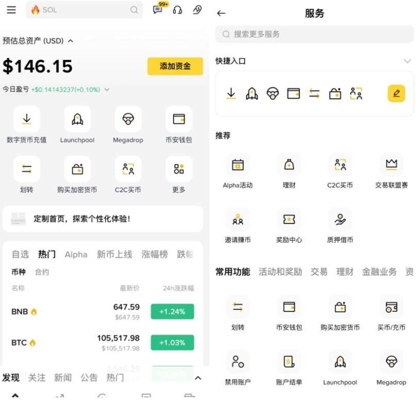416x400 pixels.
Task: Go back using the arrow on 服务 page
Action: point(221,13)
